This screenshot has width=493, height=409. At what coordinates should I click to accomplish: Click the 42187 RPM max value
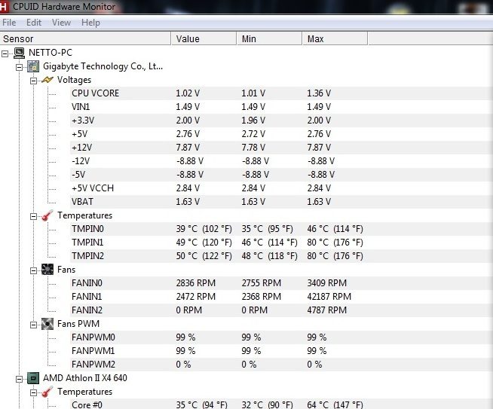coord(329,297)
